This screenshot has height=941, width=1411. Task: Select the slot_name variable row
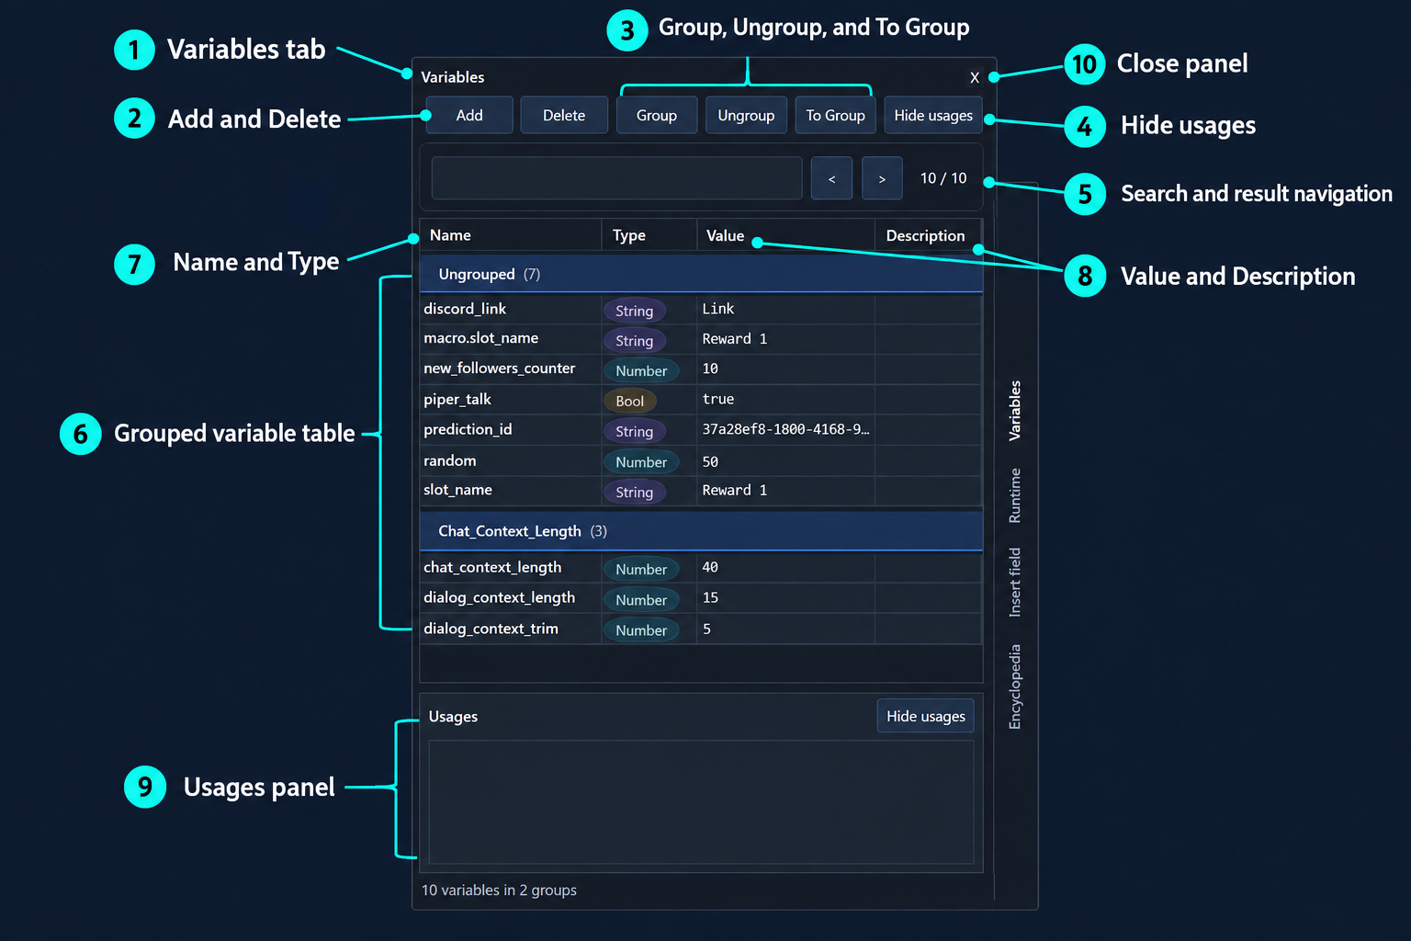pyautogui.click(x=701, y=491)
